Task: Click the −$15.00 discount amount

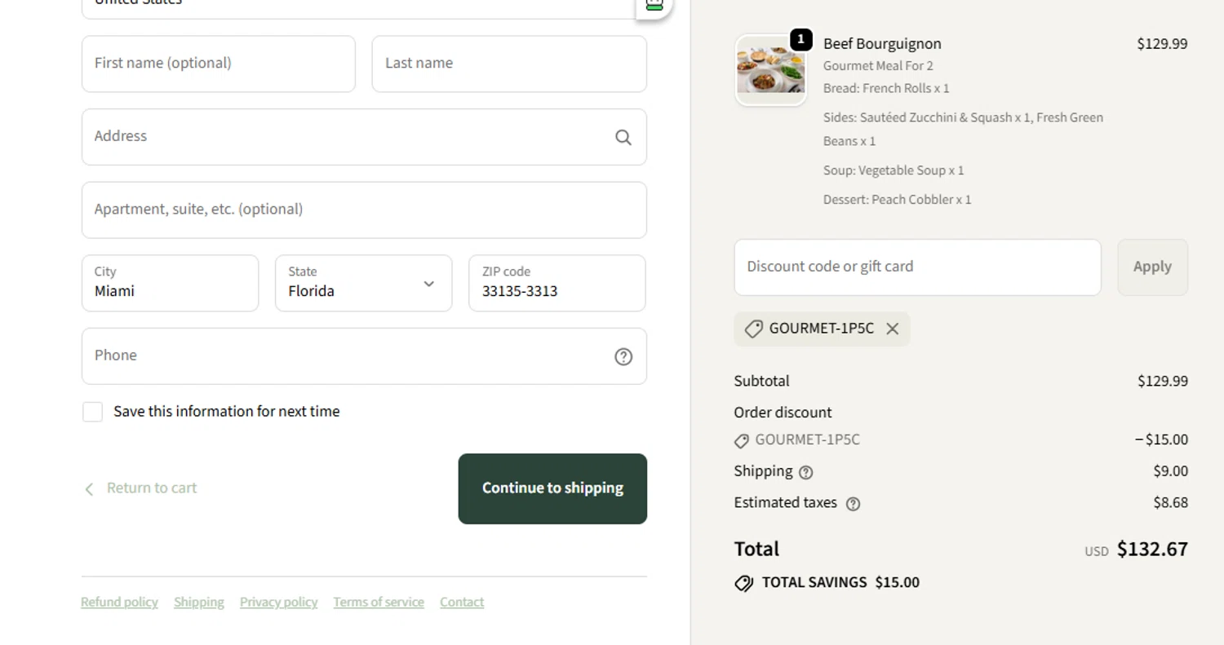Action: [x=1161, y=440]
